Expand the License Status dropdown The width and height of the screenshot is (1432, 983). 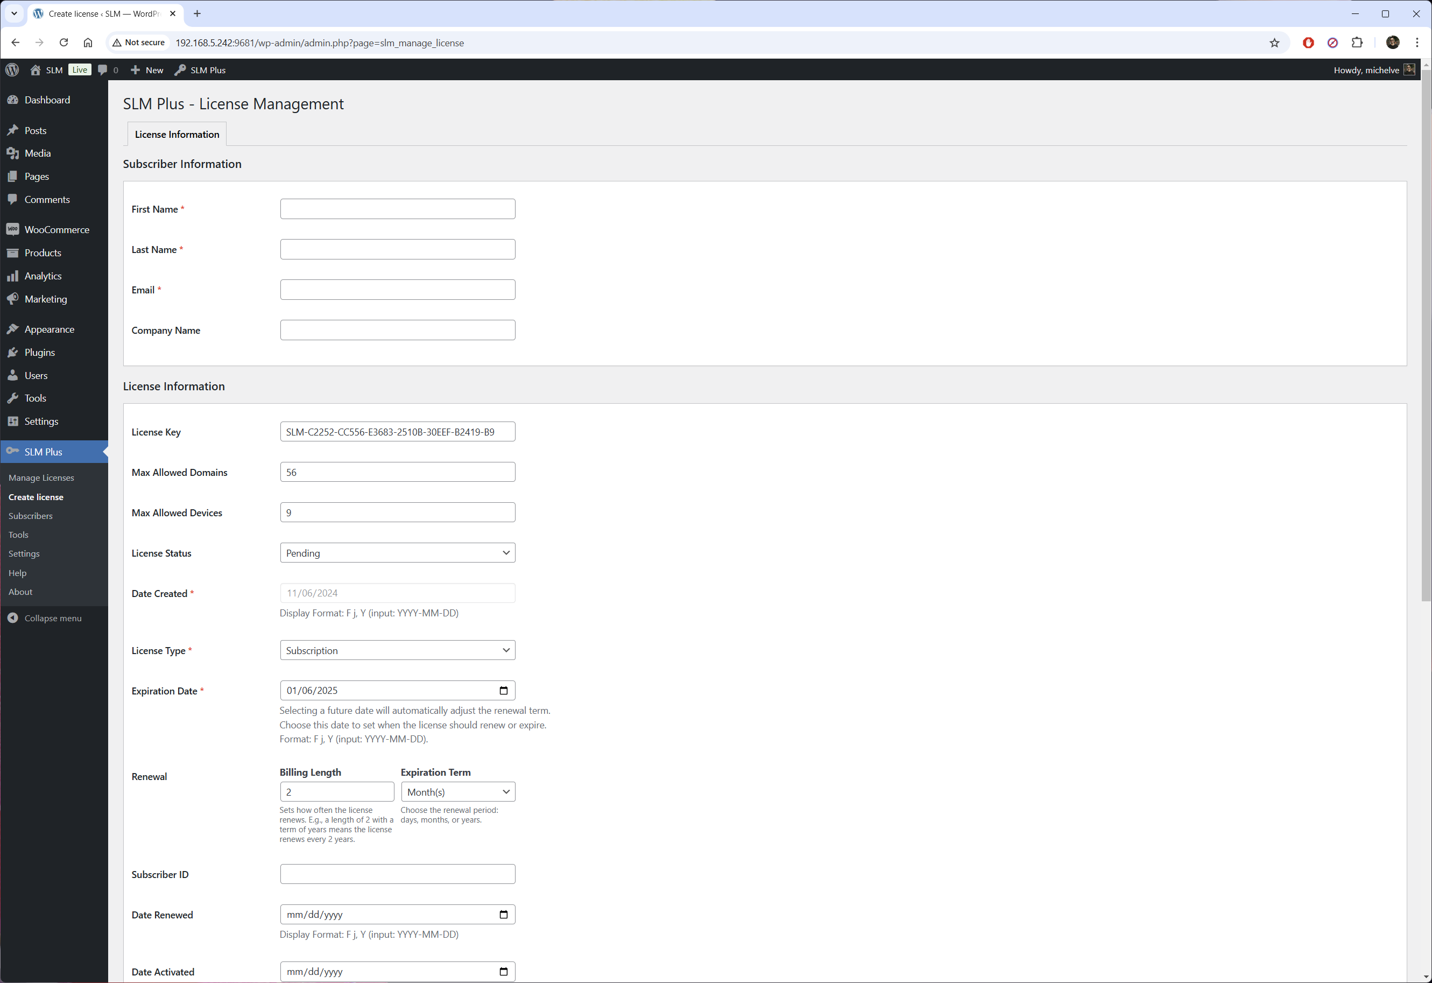(x=398, y=553)
